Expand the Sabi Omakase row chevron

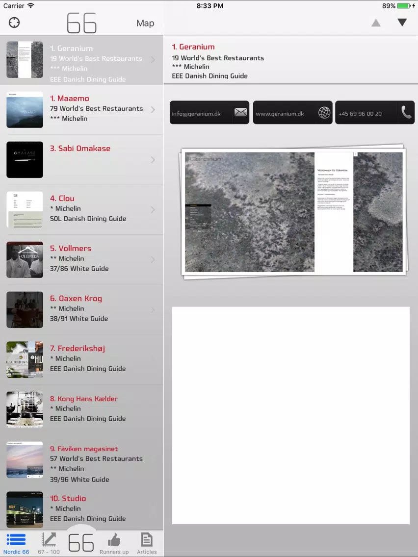(x=153, y=160)
